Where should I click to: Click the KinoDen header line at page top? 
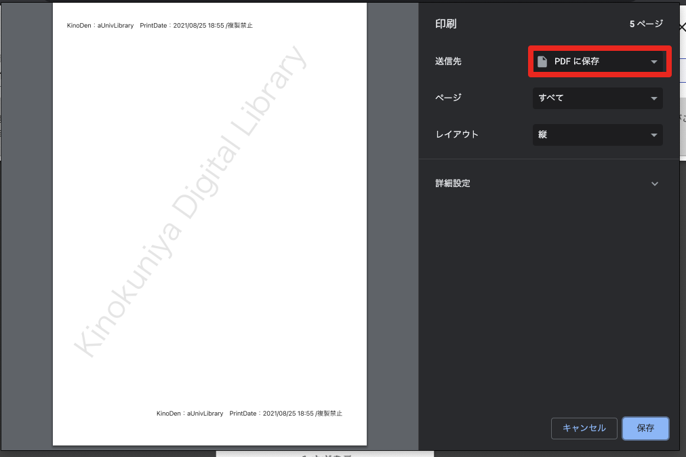click(x=159, y=26)
